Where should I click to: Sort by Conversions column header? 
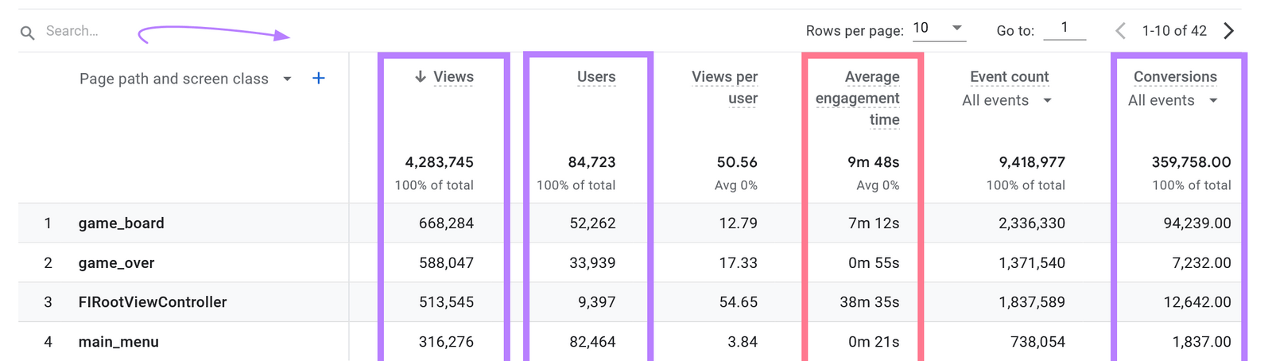tap(1175, 76)
